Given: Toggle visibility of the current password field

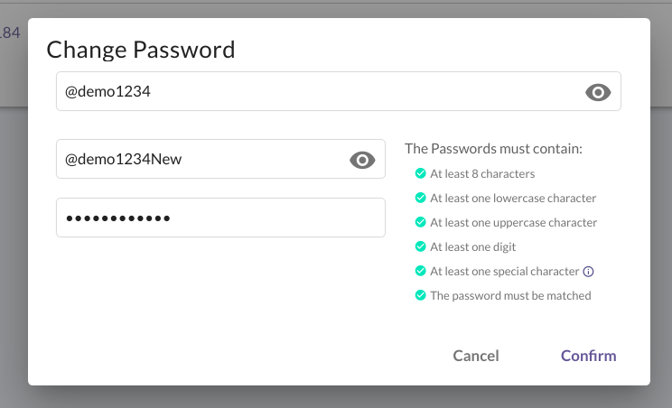Looking at the screenshot, I should (x=598, y=92).
